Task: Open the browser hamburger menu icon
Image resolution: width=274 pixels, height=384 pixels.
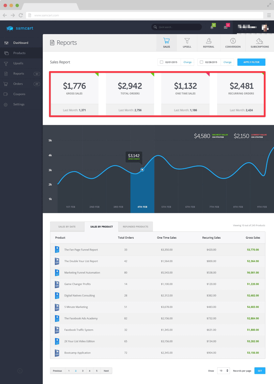Action: tap(269, 15)
